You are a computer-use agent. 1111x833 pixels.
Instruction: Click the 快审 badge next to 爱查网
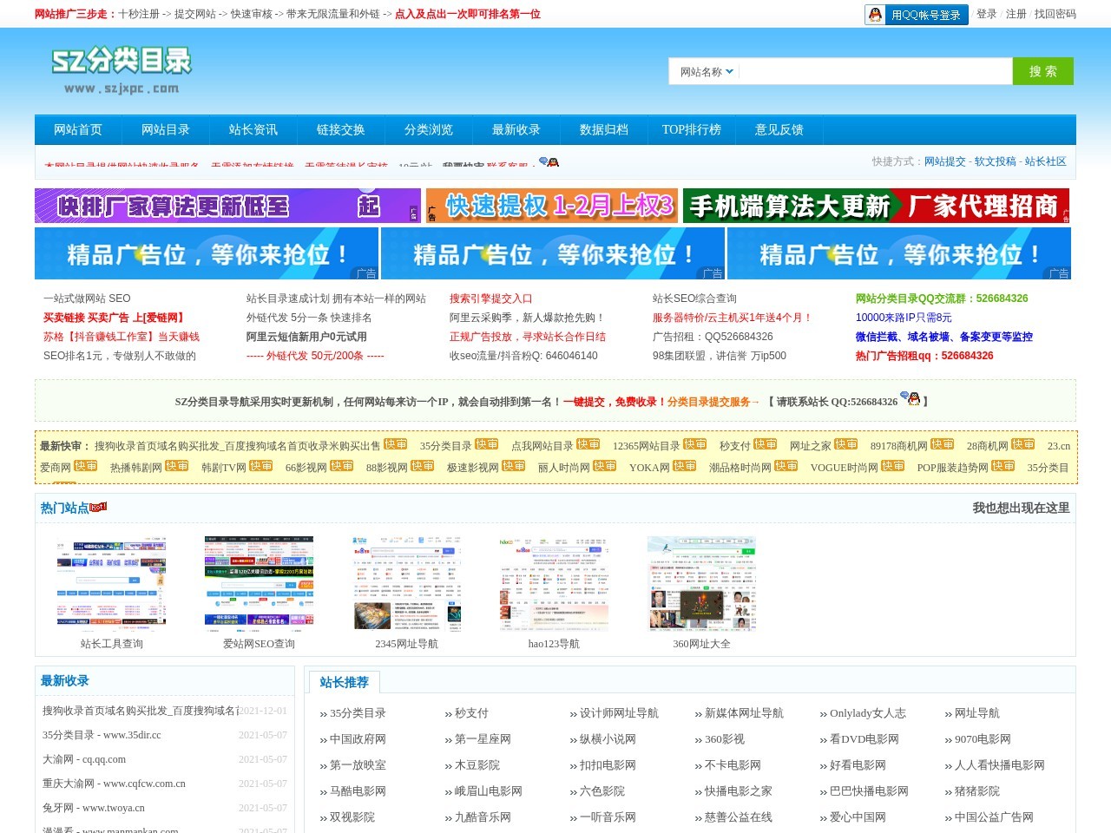click(x=86, y=465)
